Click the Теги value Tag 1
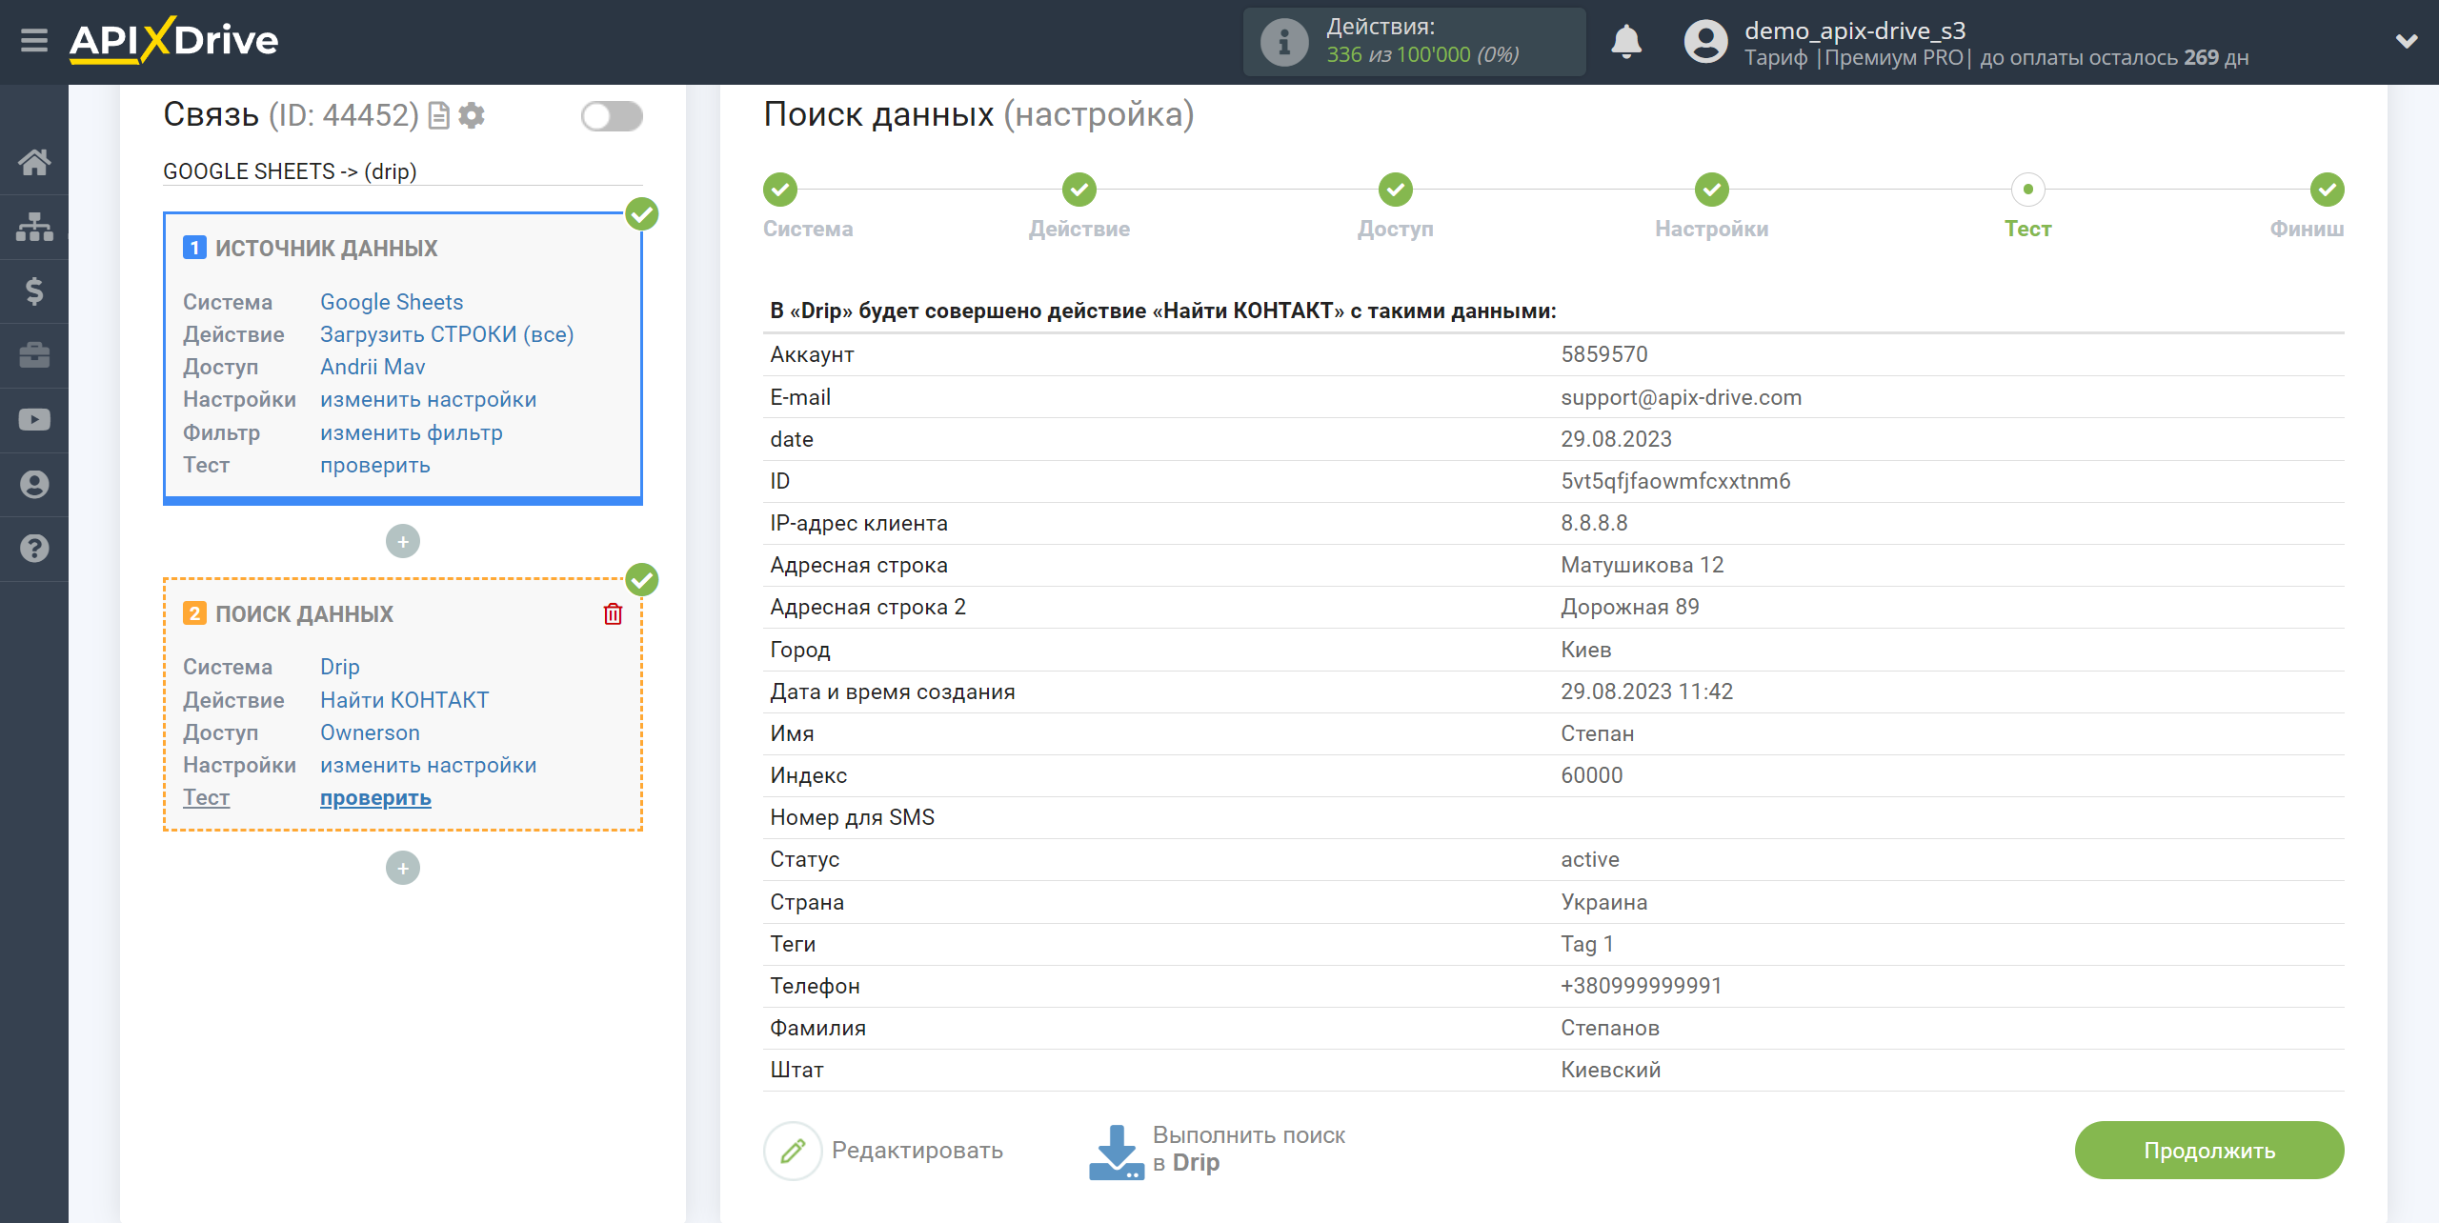Screen dimensions: 2439x1223 point(1587,944)
